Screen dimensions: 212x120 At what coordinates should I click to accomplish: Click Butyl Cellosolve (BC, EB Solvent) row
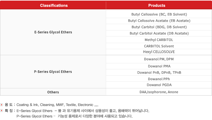coord(159,14)
